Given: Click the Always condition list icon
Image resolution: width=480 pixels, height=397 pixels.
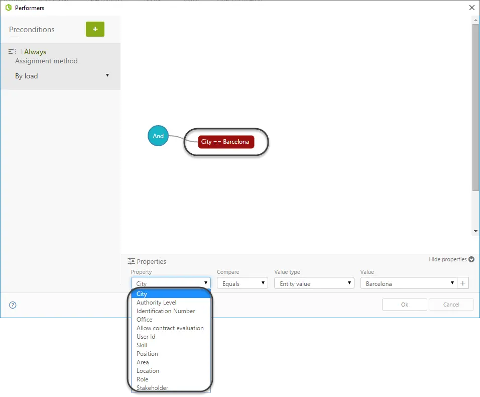Looking at the screenshot, I should click(12, 51).
